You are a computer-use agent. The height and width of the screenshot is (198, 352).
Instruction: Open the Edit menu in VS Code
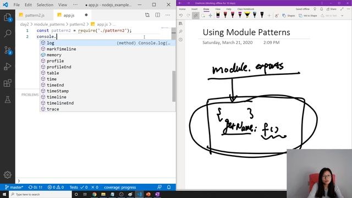(x=28, y=5)
